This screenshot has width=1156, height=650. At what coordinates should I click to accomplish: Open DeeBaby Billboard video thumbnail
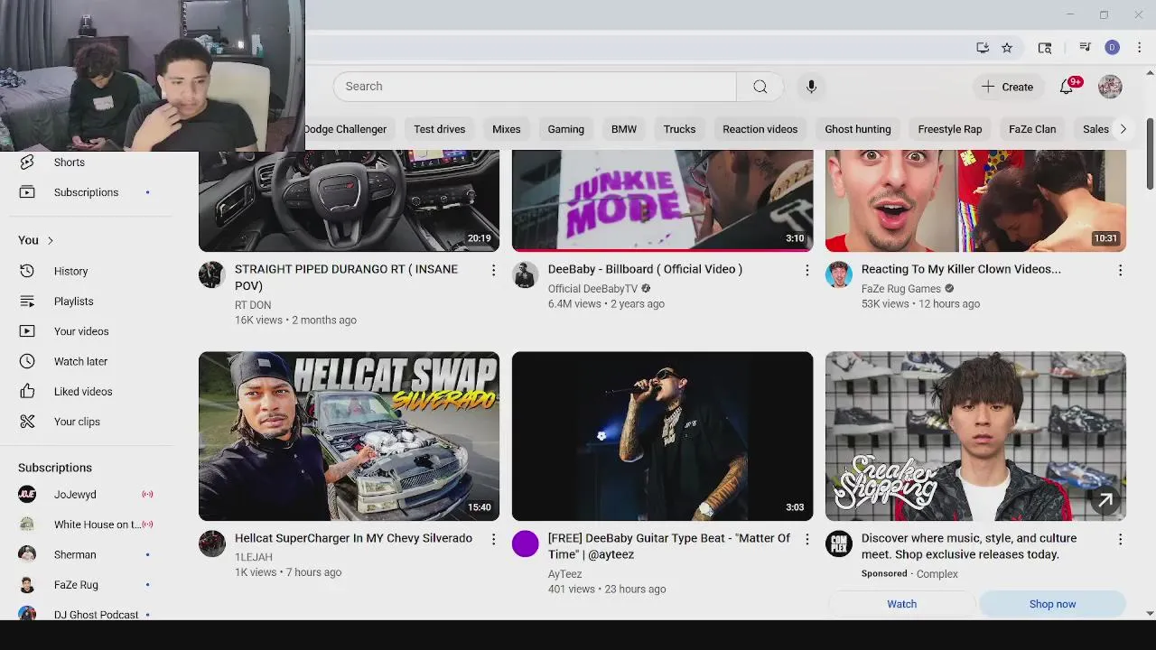point(662,200)
